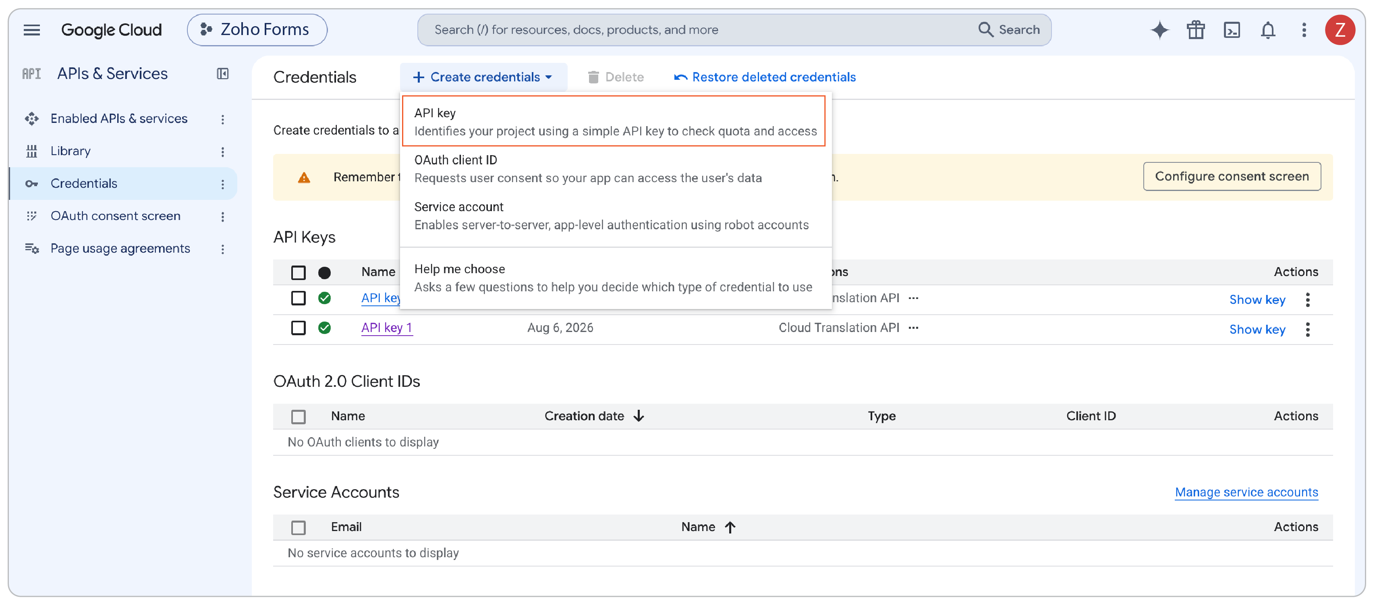Viewport: 1375px width, 606px height.
Task: Choose API key credential option
Action: 614,122
